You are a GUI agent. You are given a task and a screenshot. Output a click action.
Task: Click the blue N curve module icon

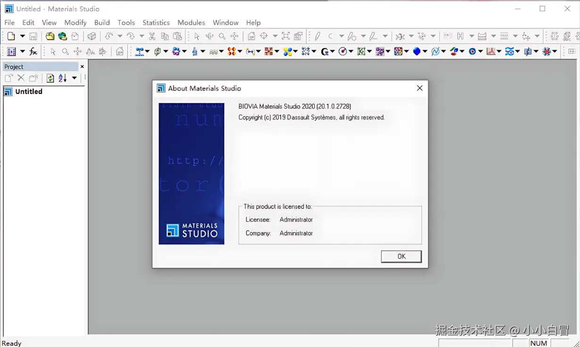click(x=435, y=52)
